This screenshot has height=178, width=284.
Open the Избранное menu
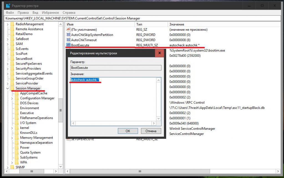point(50,13)
